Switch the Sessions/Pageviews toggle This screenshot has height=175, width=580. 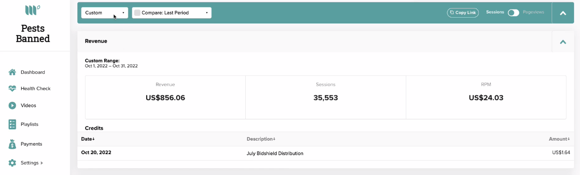(x=513, y=13)
